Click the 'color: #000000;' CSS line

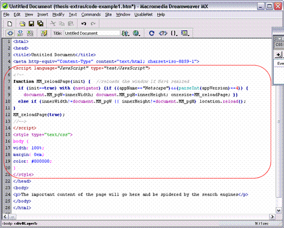[x=33, y=161]
